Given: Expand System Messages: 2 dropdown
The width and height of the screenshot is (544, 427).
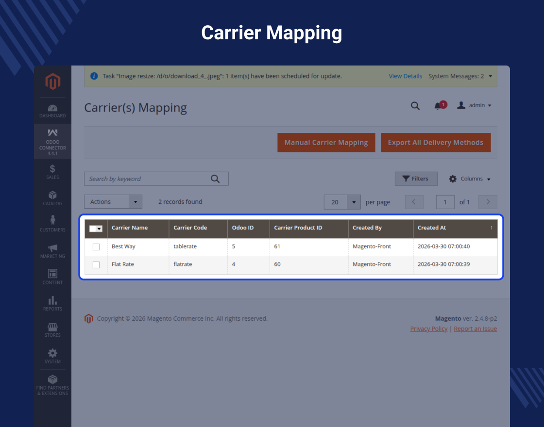Looking at the screenshot, I should click(460, 76).
